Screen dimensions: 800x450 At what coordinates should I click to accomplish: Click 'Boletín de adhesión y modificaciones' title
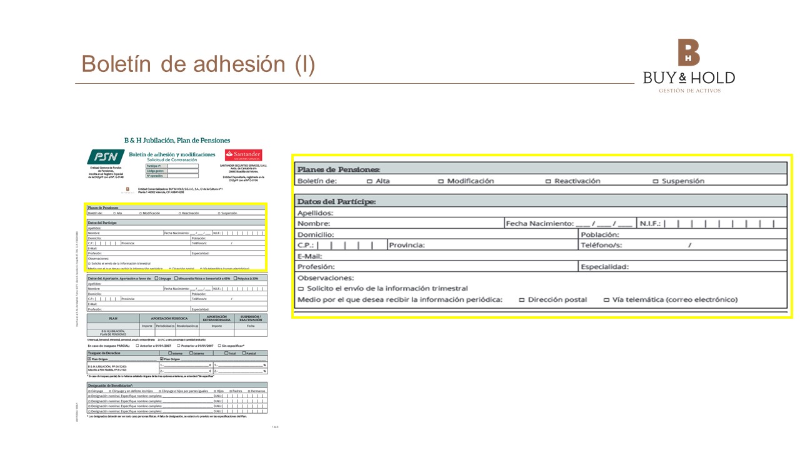172,154
